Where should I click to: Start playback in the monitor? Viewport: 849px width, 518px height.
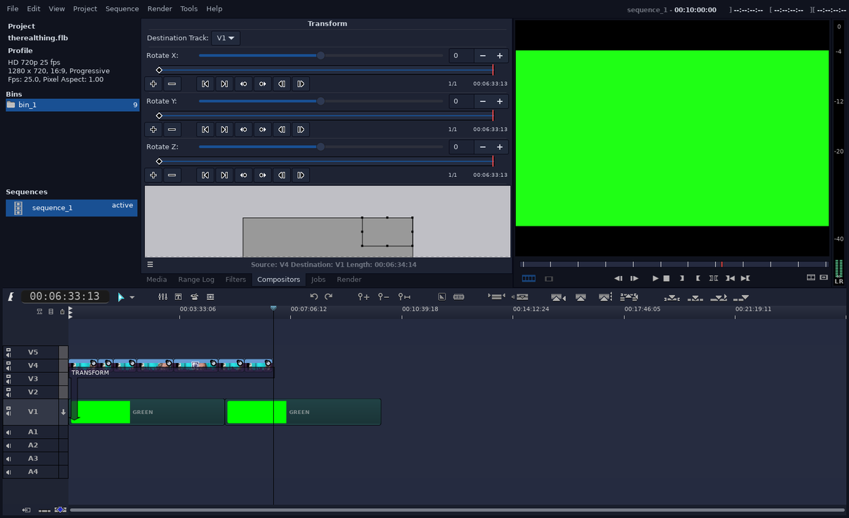(655, 279)
